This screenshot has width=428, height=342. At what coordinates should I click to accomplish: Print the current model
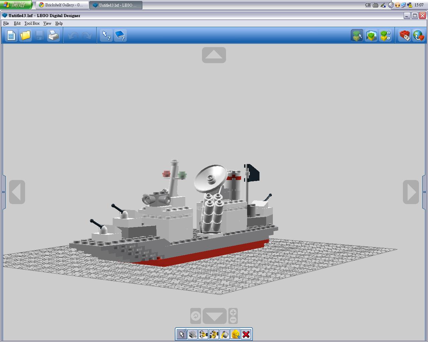tap(53, 35)
